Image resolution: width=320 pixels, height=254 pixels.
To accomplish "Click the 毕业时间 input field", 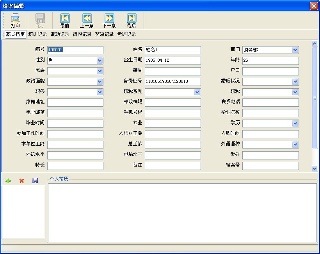I will point(75,123).
